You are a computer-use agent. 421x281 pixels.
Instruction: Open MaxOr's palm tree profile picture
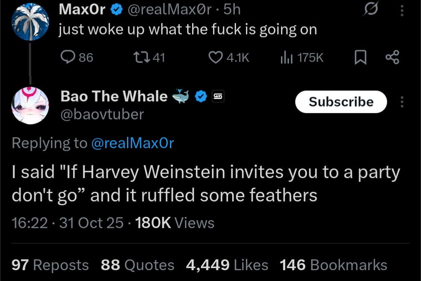pyautogui.click(x=29, y=22)
